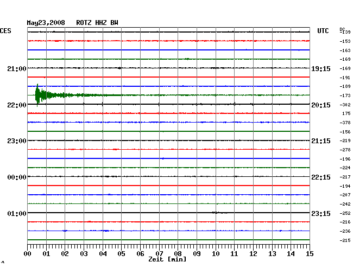353x268 pixels.
Task: Select the 20:15 UTC time label
Action: pos(321,105)
